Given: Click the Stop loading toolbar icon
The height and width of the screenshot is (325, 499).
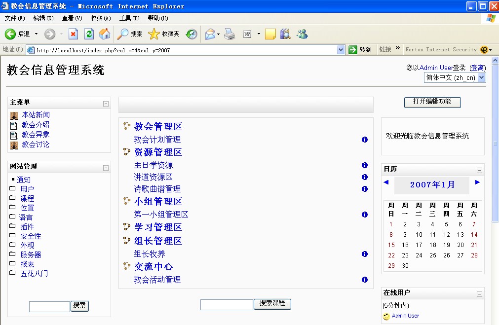Looking at the screenshot, I should tap(73, 34).
